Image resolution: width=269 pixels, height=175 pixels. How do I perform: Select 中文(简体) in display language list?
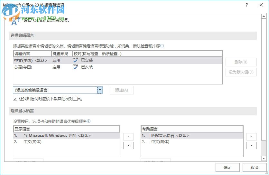click(67, 142)
